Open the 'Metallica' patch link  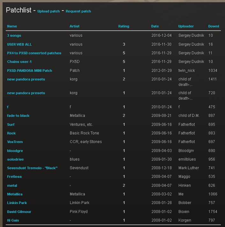[15, 194]
